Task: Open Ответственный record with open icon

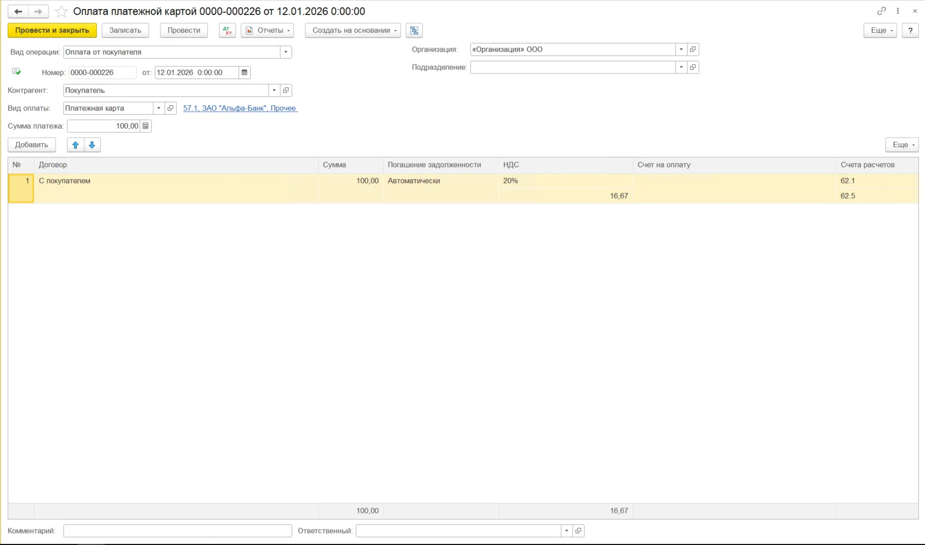Action: (x=578, y=531)
